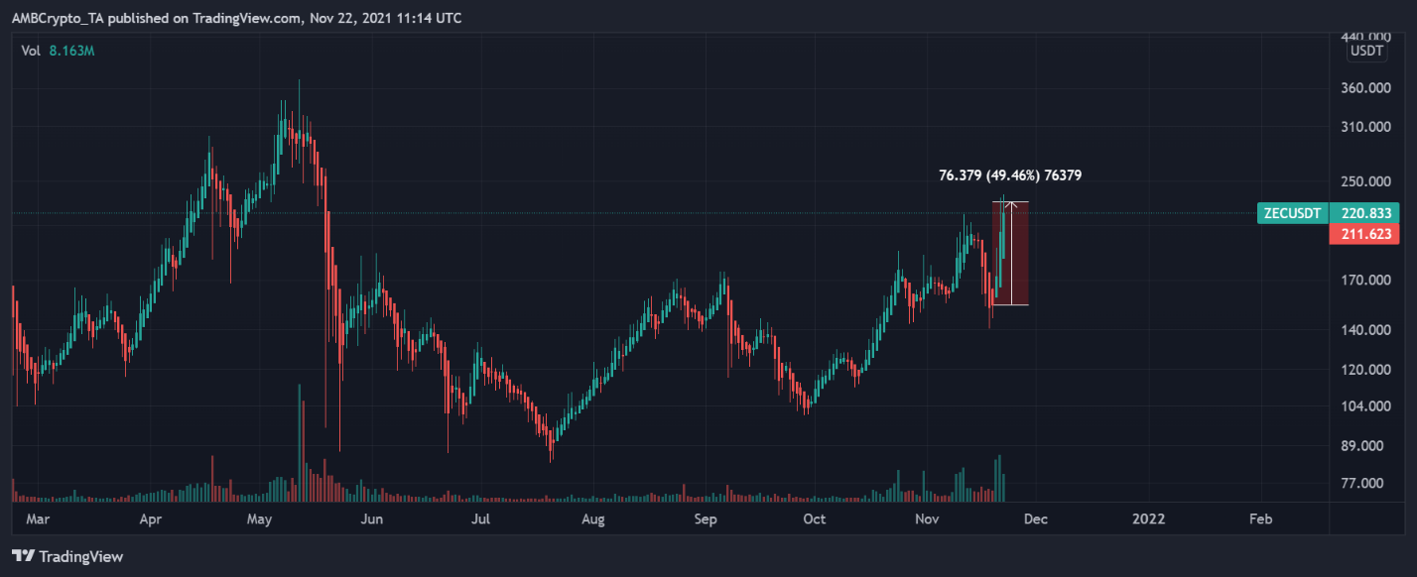Click the Sep label on time axis
The width and height of the screenshot is (1417, 577).
point(705,519)
